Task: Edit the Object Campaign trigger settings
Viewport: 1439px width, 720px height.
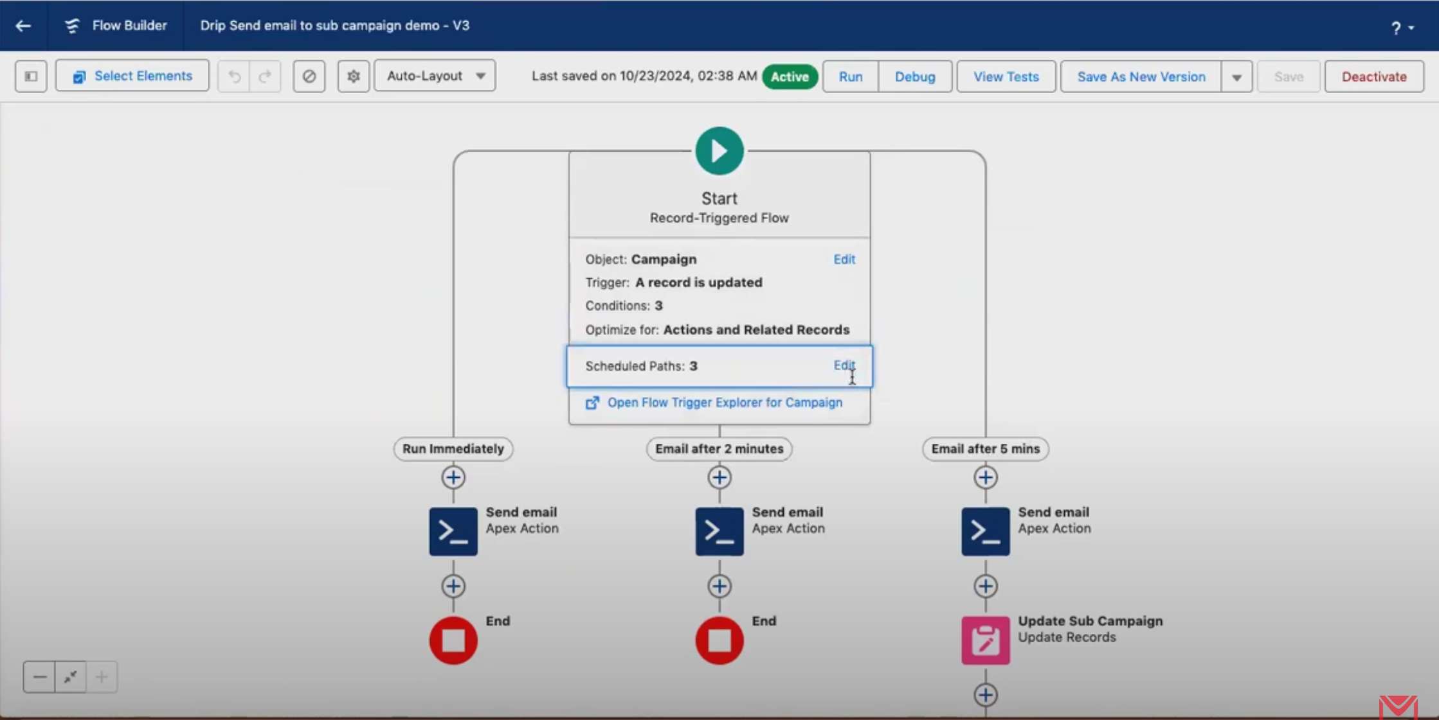Action: [844, 259]
